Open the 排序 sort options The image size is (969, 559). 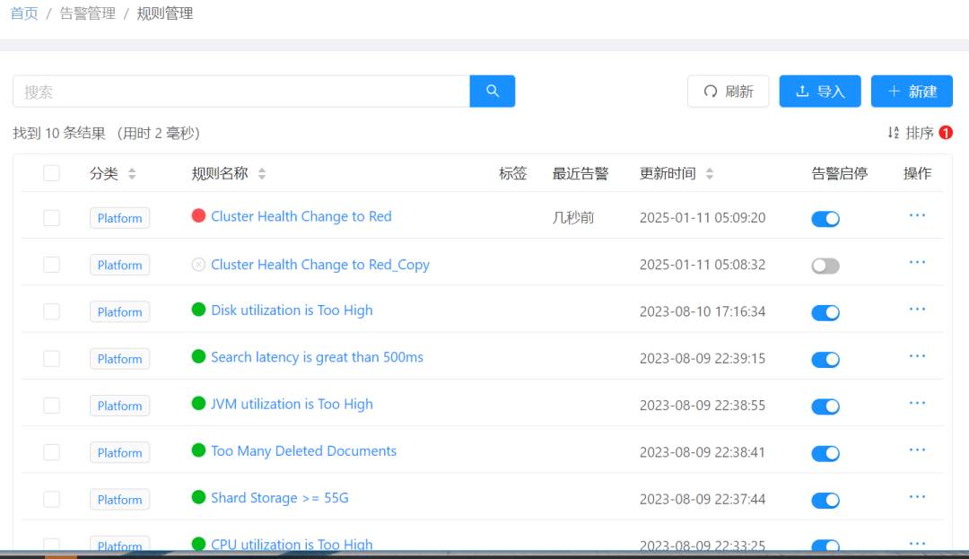pos(911,133)
